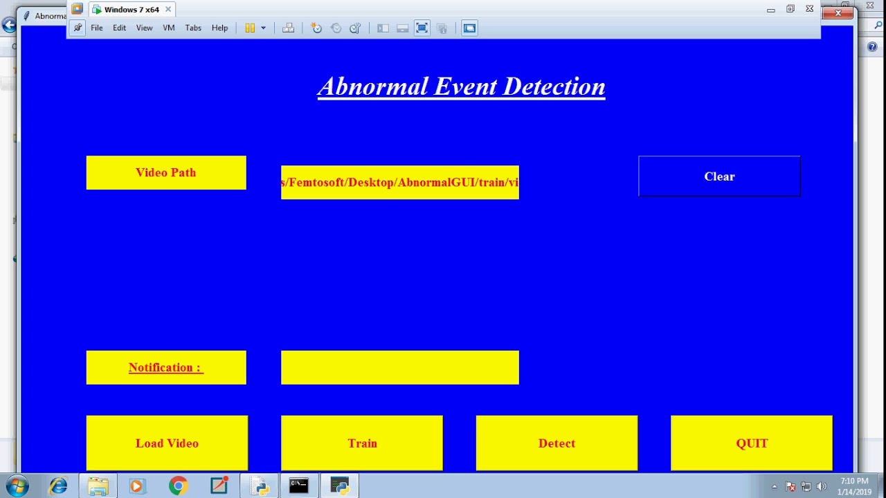
Task: Switch to the command prompt taskbar window
Action: pyautogui.click(x=299, y=486)
